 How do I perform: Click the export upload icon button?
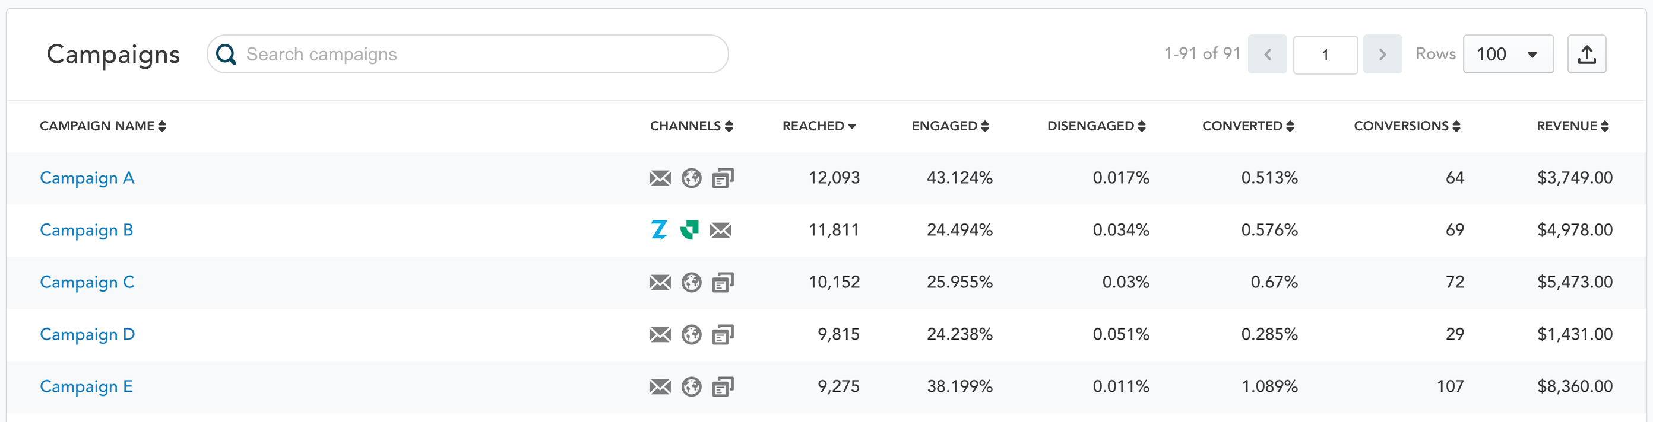pos(1586,55)
